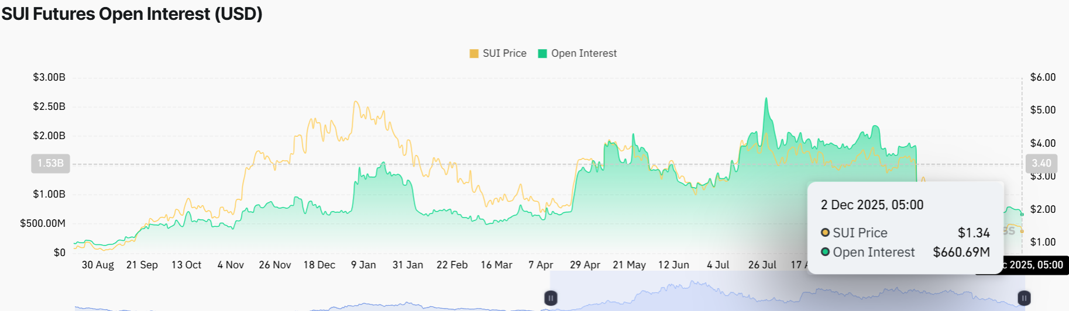Image resolution: width=1069 pixels, height=311 pixels.
Task: Toggle the SUI Price legend series
Action: [504, 53]
